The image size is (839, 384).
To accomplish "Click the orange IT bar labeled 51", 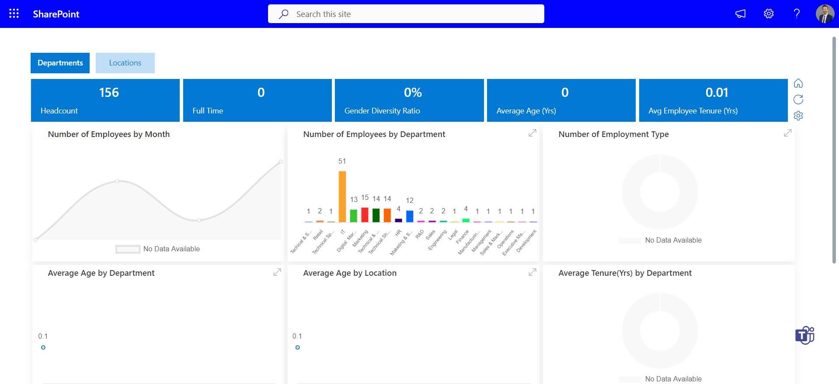I will click(x=342, y=196).
